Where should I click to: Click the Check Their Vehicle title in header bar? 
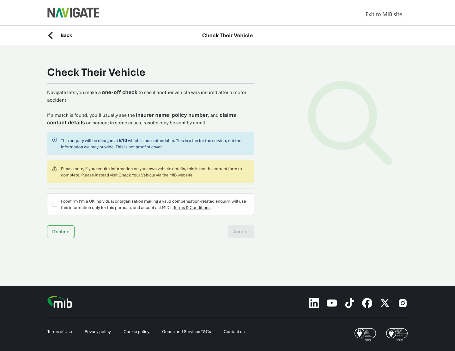(227, 35)
